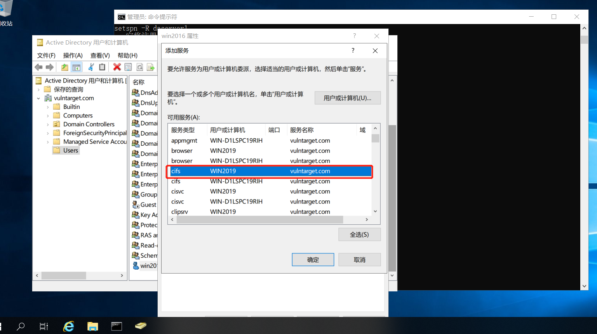Open the 操作(A) menu
Image resolution: width=597 pixels, height=334 pixels.
73,55
